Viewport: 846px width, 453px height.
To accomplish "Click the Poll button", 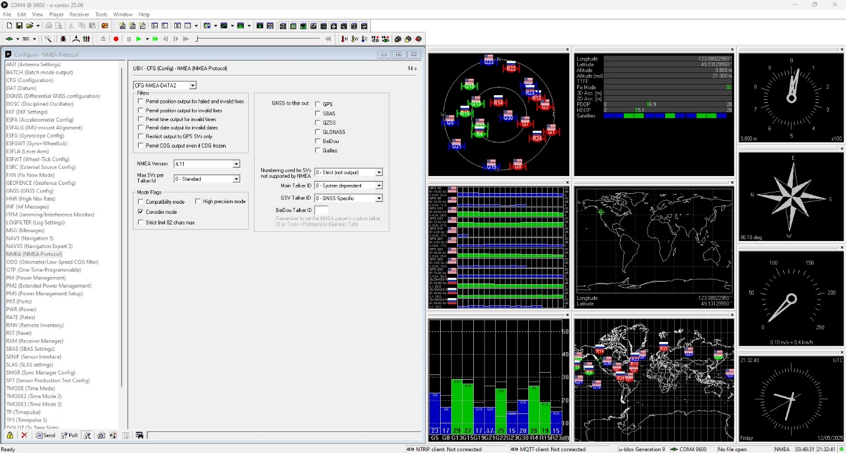I will coord(69,435).
